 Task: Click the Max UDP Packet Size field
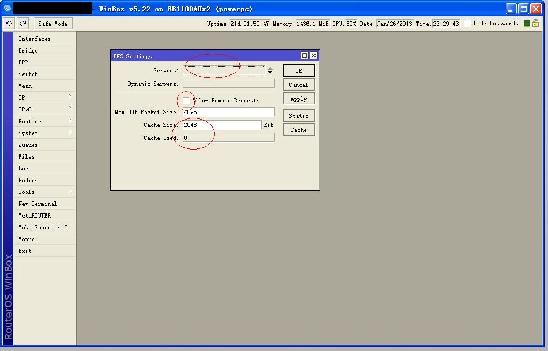pyautogui.click(x=228, y=111)
